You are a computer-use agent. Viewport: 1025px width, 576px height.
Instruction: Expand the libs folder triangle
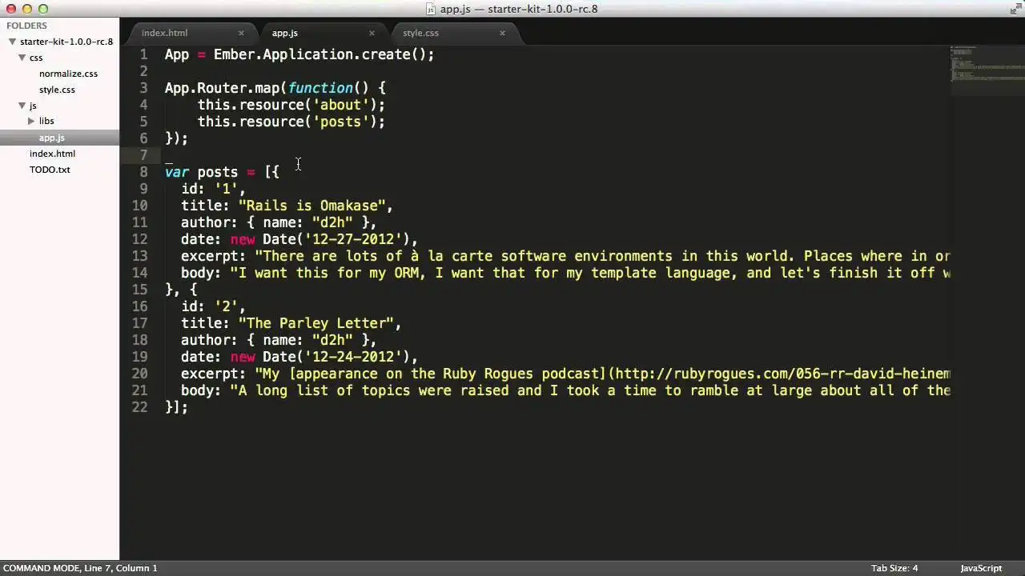coord(31,122)
